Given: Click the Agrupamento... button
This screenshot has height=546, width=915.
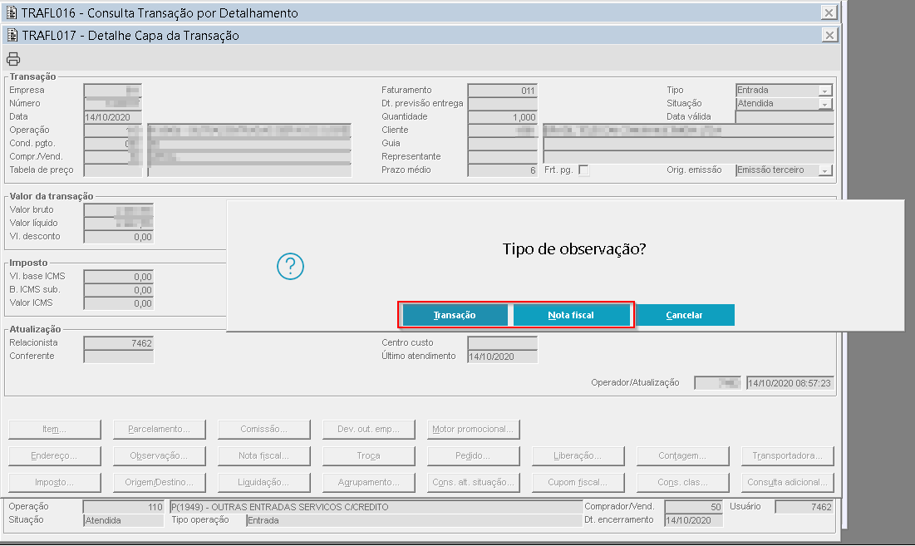Looking at the screenshot, I should 369,483.
